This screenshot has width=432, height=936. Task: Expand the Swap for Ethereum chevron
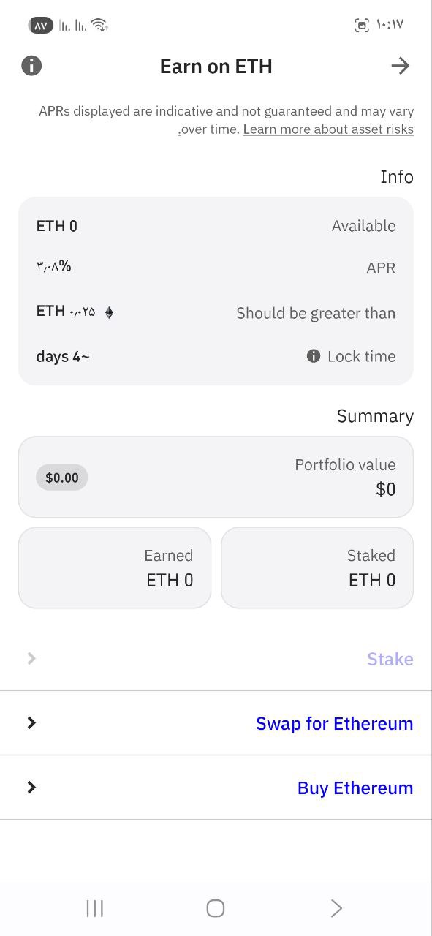coord(31,722)
